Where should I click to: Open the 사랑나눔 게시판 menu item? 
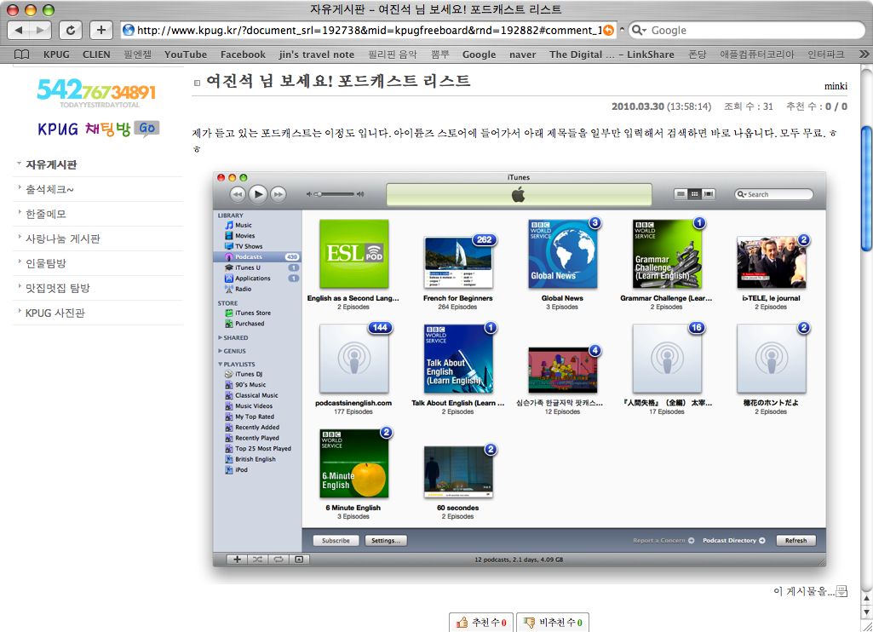pyautogui.click(x=63, y=238)
